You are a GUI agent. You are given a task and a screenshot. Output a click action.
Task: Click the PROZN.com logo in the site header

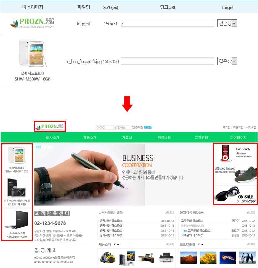pyautogui.click(x=50, y=126)
